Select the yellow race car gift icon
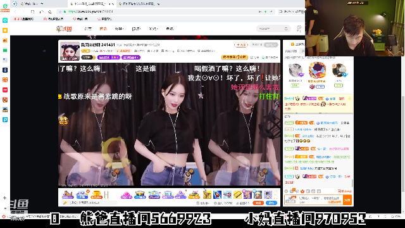The height and width of the screenshot is (228, 405). [x=194, y=194]
